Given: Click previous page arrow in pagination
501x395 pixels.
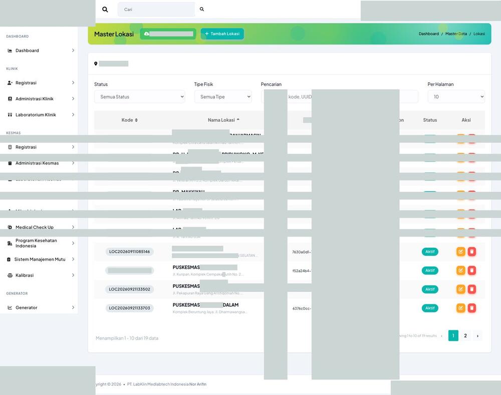Looking at the screenshot, I should click(x=441, y=335).
